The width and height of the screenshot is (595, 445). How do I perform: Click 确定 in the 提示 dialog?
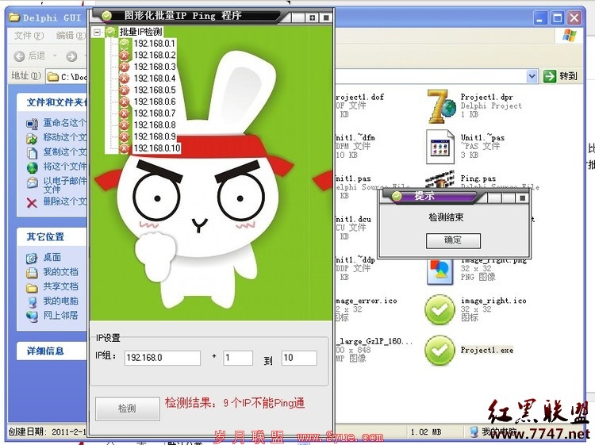(x=453, y=240)
